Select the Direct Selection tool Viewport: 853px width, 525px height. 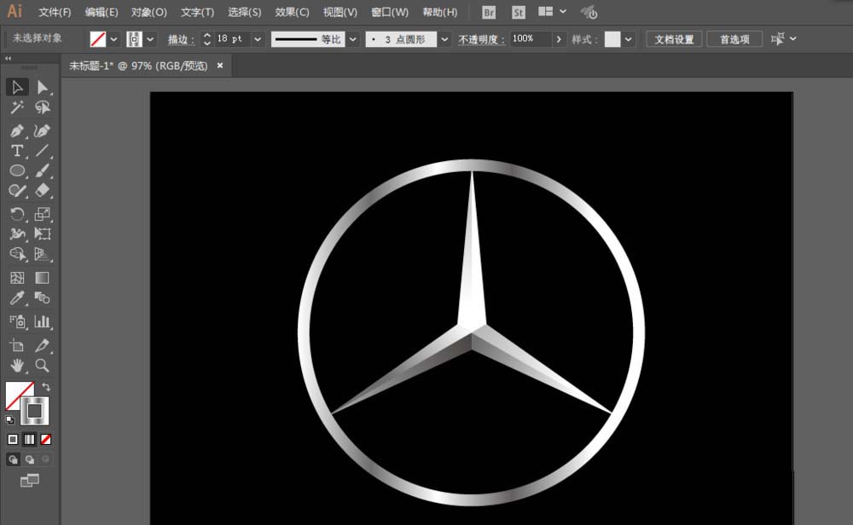(42, 87)
